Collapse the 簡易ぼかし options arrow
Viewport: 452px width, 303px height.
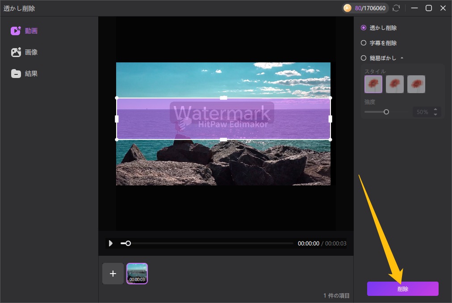point(402,58)
